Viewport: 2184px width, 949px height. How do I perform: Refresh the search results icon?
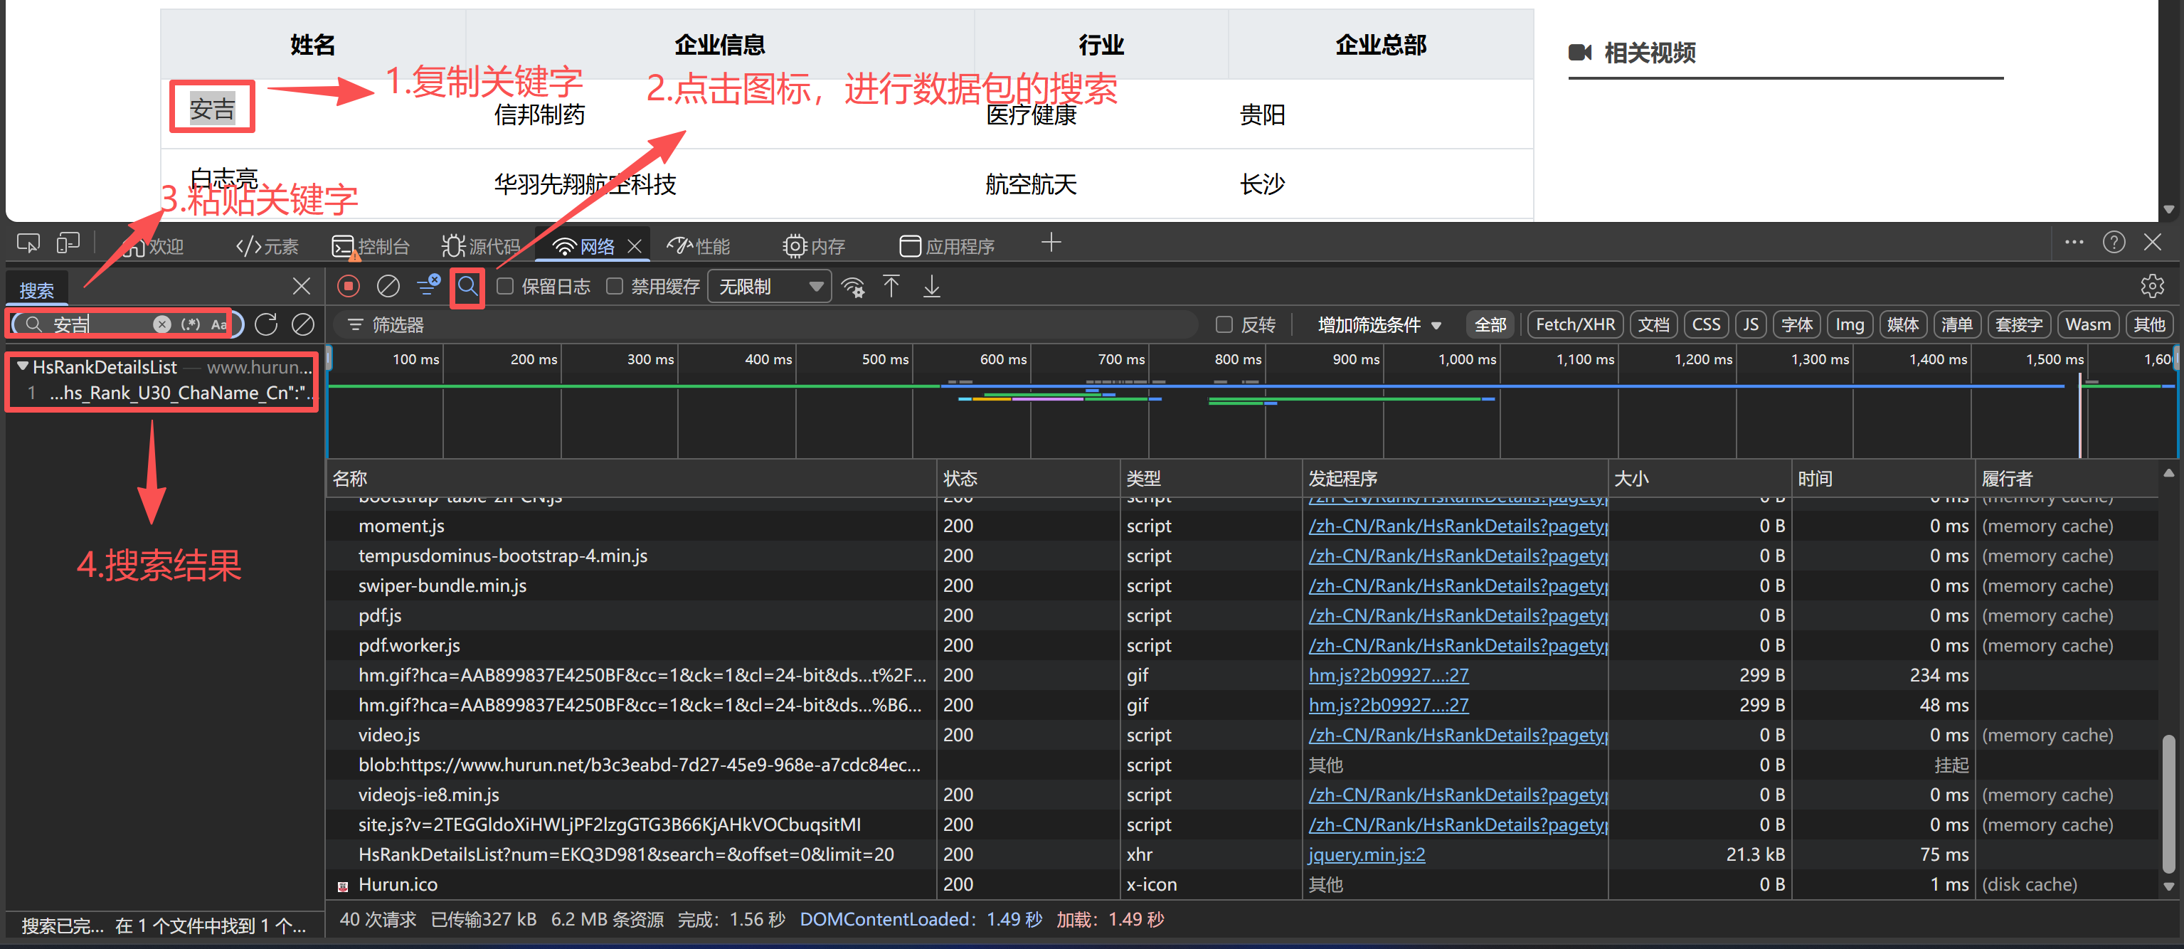coord(266,324)
